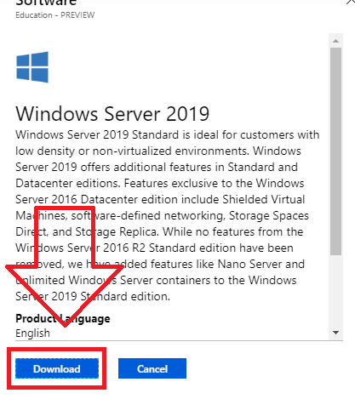This screenshot has height=399, width=355.
Task: Click the Product Language label
Action: 63,318
